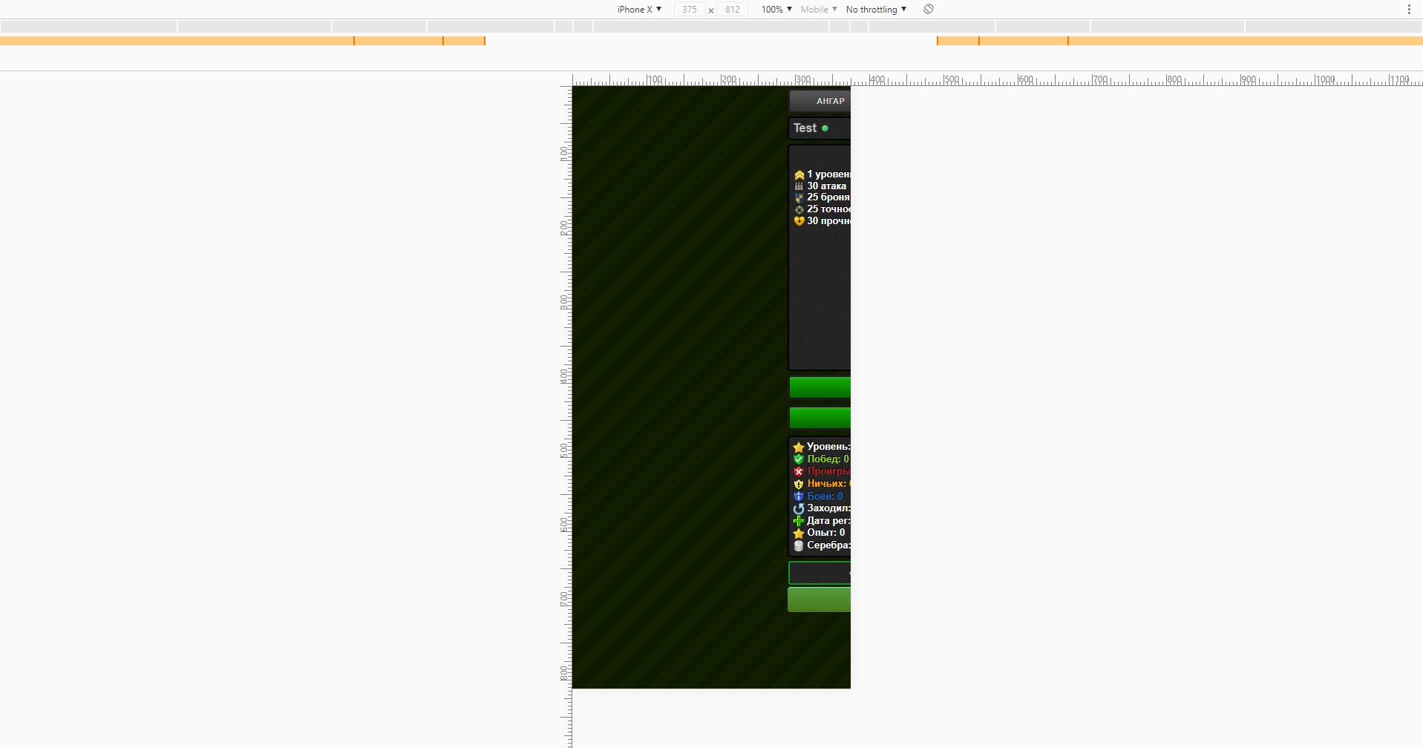1423x748 pixels.
Task: Click the red cross shield icon
Action: (799, 471)
